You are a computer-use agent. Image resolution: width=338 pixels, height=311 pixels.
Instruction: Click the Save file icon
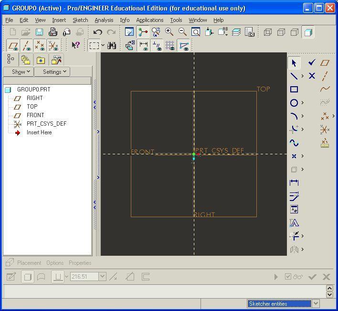click(x=39, y=32)
